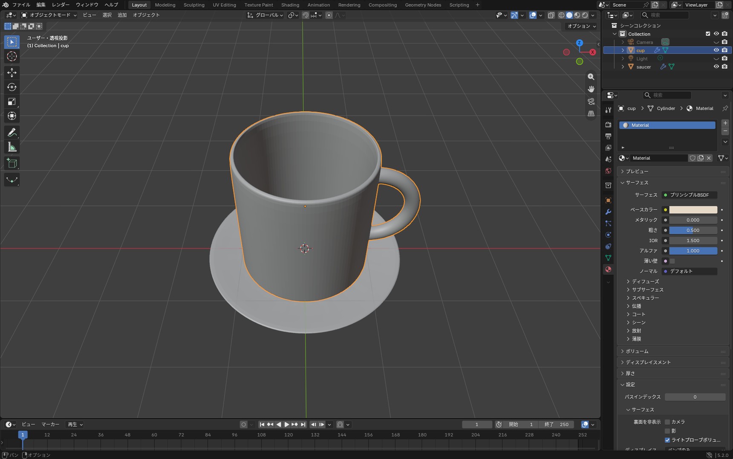The image size is (733, 459).
Task: Select the Add Cube tool
Action: [12, 163]
